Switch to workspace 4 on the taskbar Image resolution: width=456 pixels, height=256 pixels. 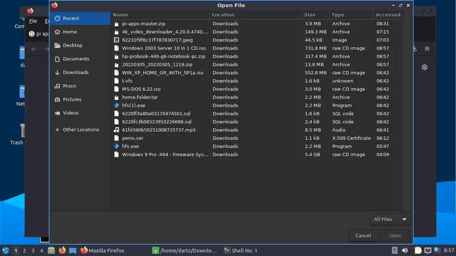(x=42, y=250)
